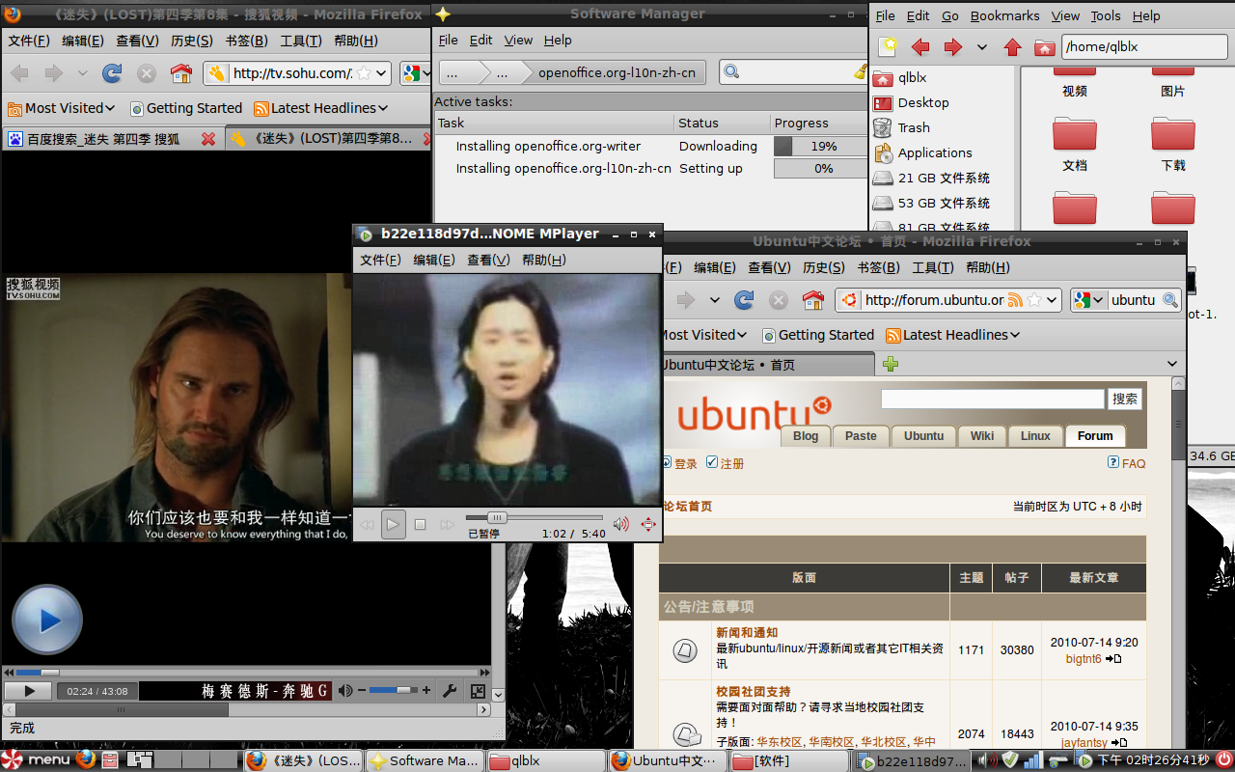1235x772 pixels.
Task: Seek on the Sohu video progress bar
Action: (246, 673)
